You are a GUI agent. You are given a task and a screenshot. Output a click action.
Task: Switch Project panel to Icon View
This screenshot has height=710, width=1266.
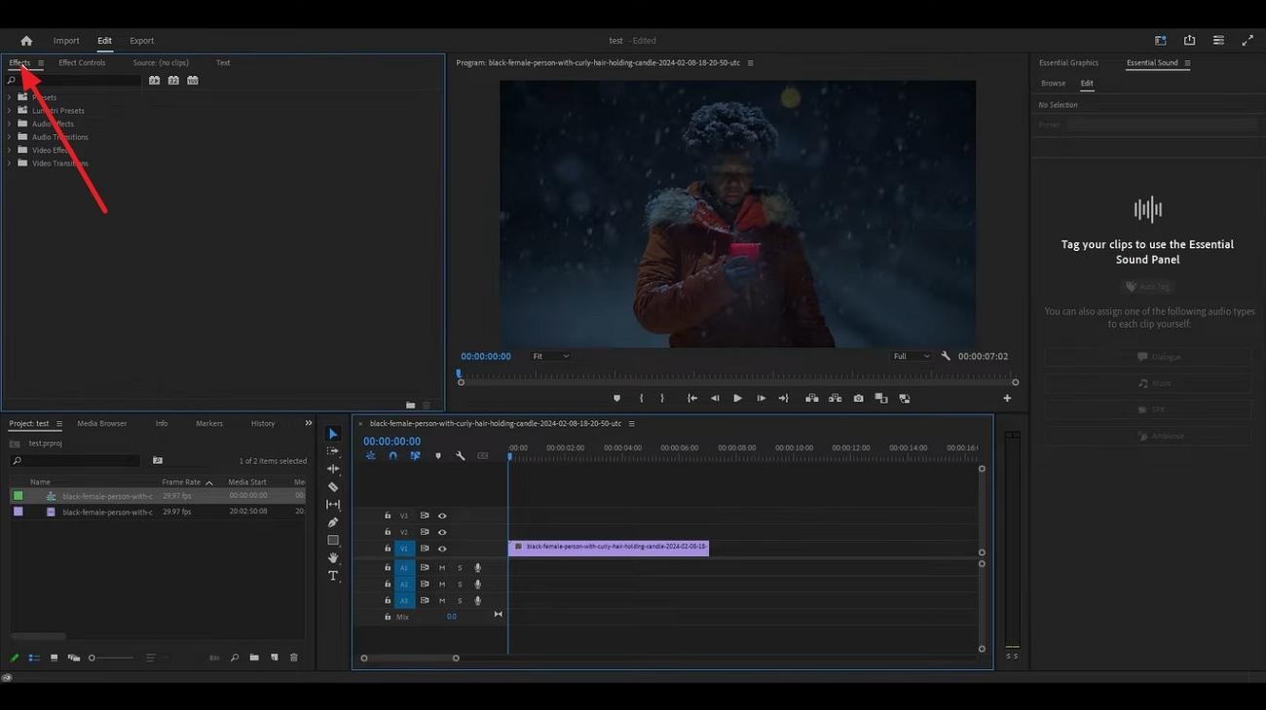click(x=54, y=657)
